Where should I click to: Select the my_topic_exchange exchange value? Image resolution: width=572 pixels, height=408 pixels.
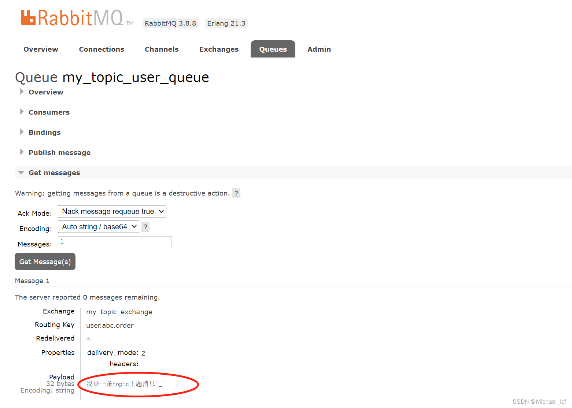[119, 312]
